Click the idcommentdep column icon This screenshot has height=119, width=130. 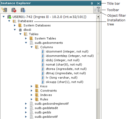point(43,56)
